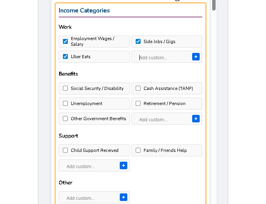The width and height of the screenshot is (266, 204).
Task: Click plus icon in Benefits custom field
Action: pos(196,119)
